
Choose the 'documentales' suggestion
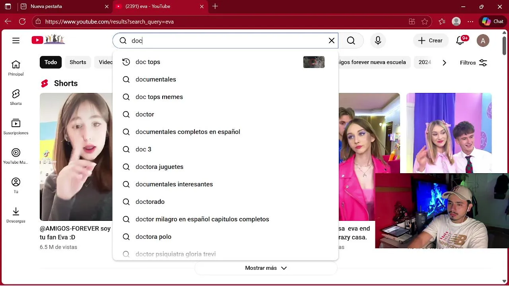tap(225, 79)
